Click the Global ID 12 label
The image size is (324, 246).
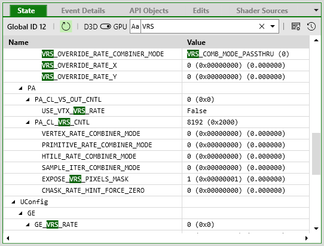27,27
